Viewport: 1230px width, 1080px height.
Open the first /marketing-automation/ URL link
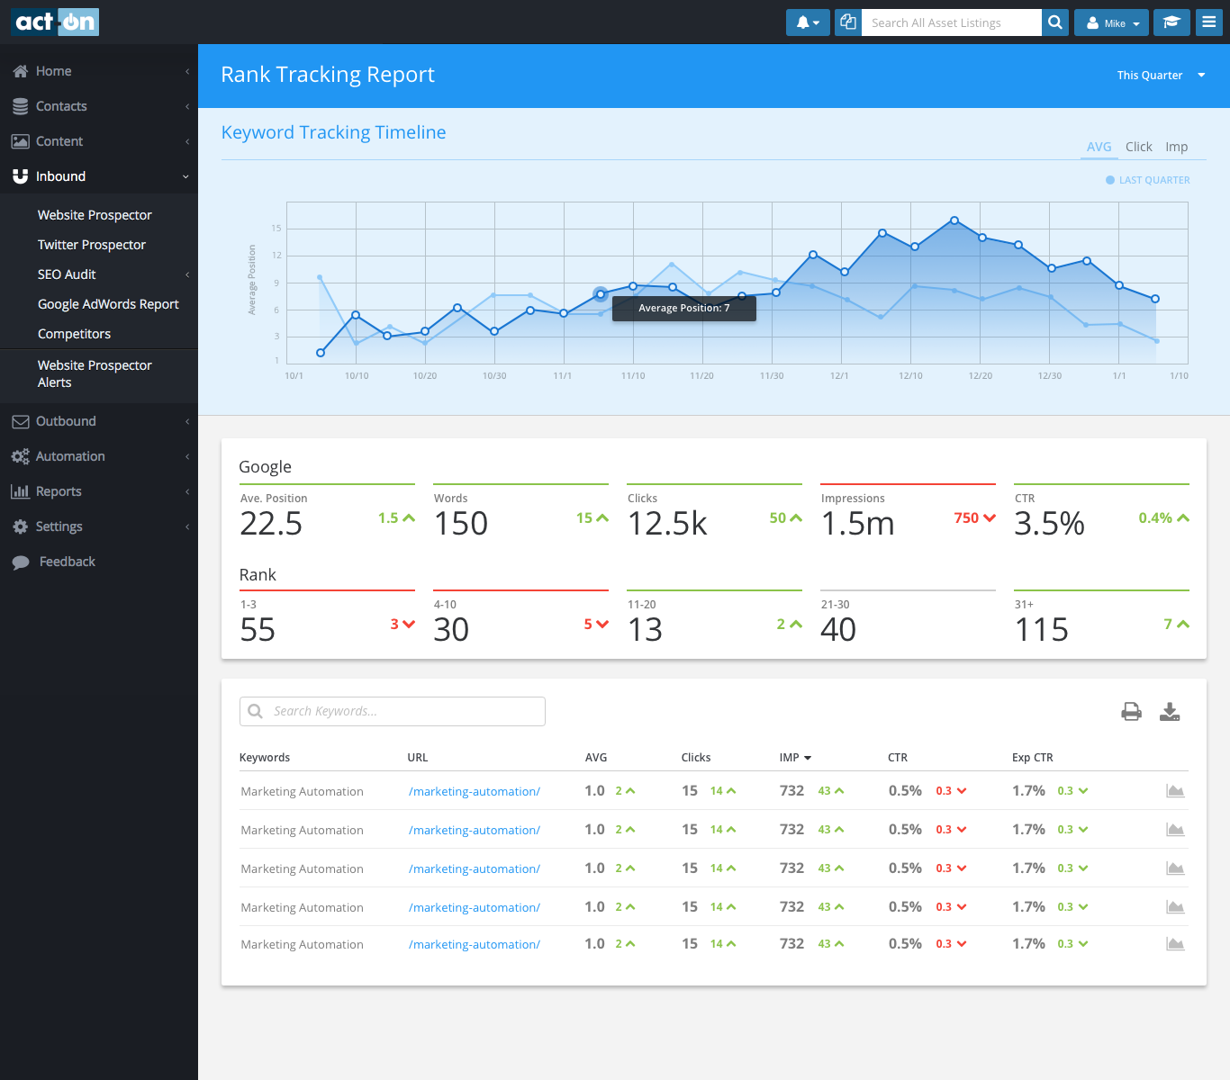pyautogui.click(x=475, y=792)
